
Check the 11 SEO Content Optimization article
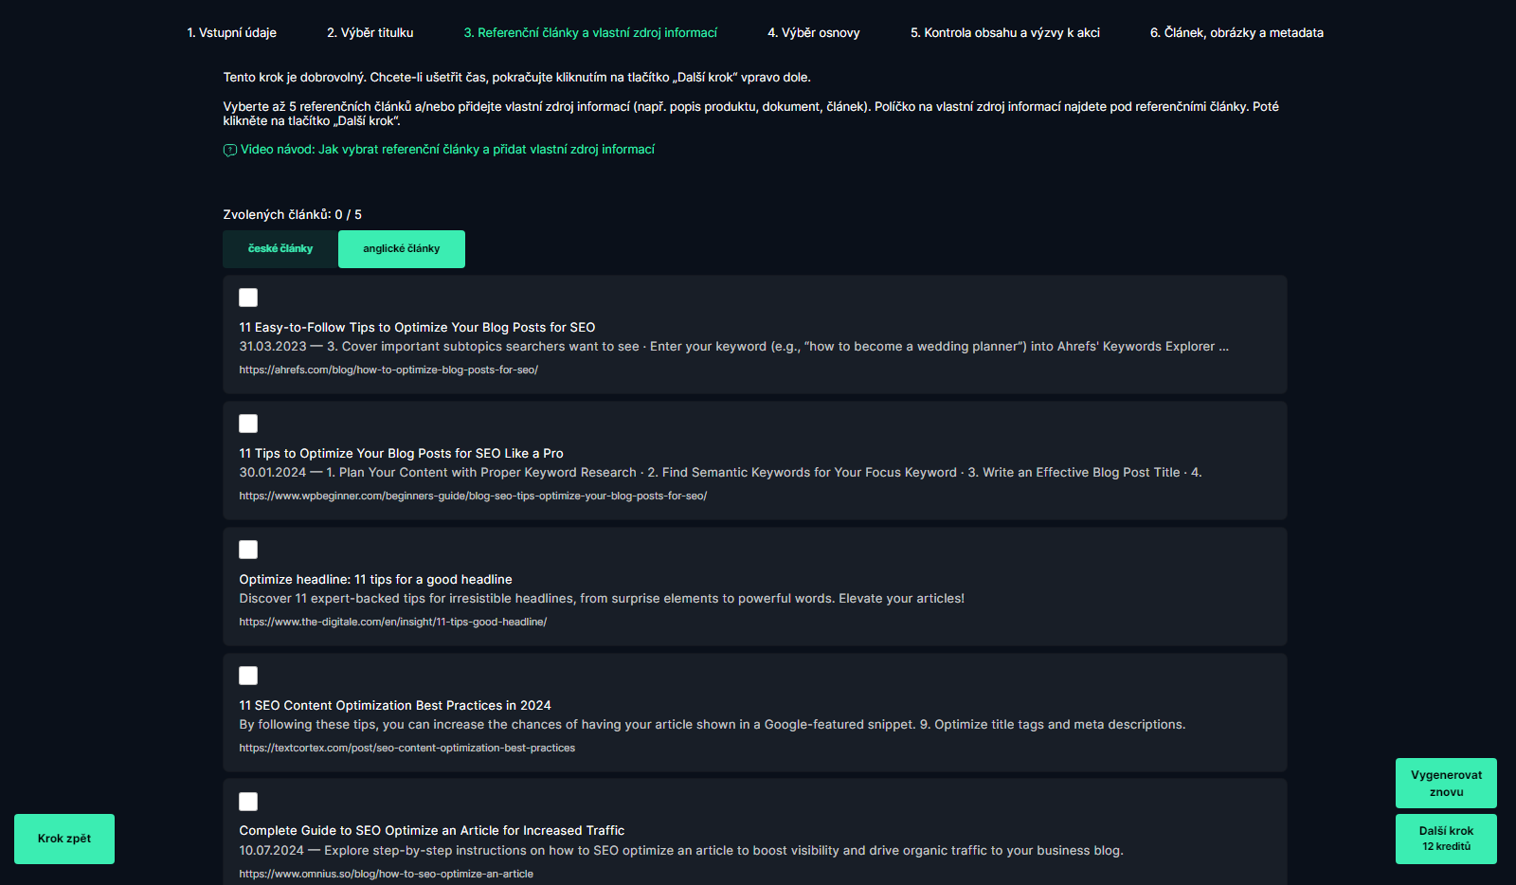[x=248, y=676]
